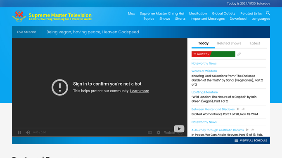This screenshot has height=158, width=282.
Task: Expand the Topics menu
Action: [x=149, y=19]
